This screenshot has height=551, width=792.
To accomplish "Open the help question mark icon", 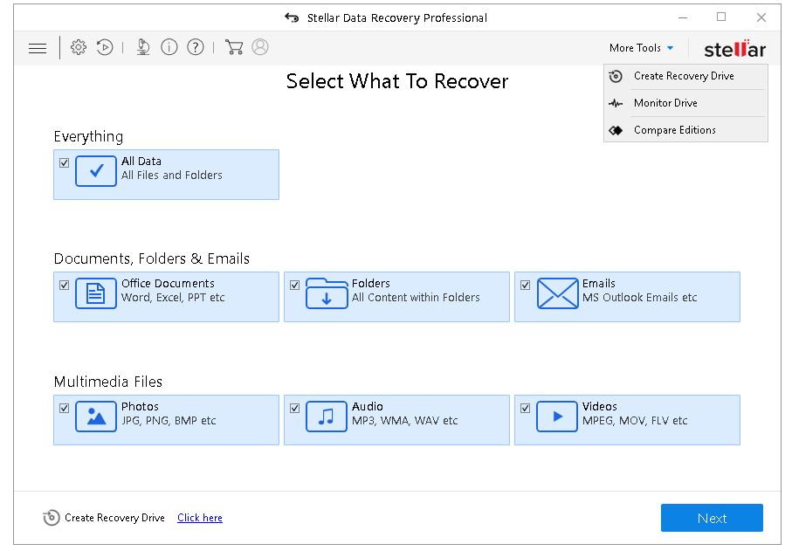I will coord(196,47).
